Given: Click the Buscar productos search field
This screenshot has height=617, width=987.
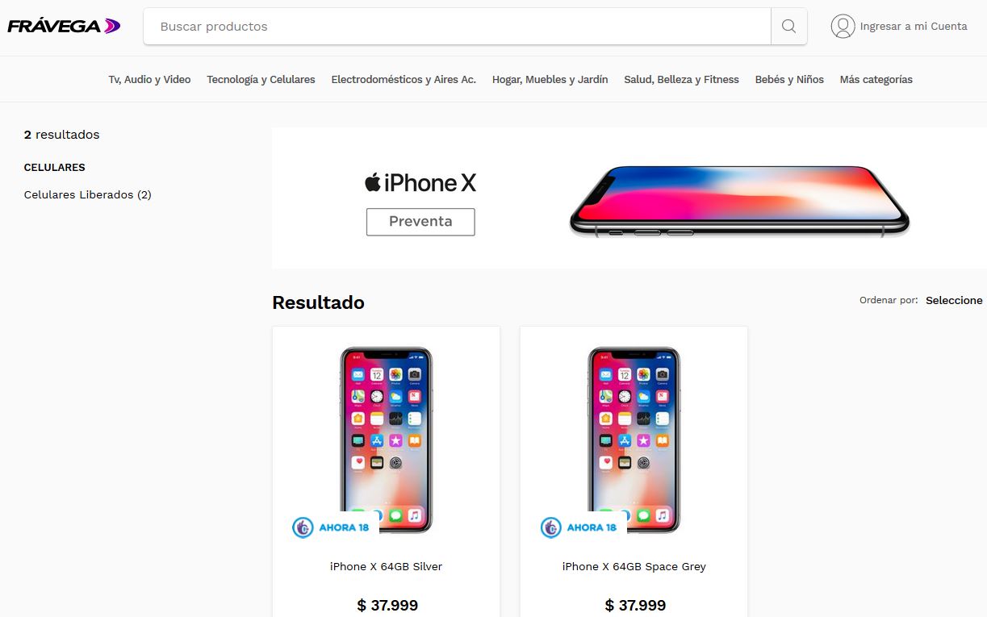Looking at the screenshot, I should tap(457, 27).
